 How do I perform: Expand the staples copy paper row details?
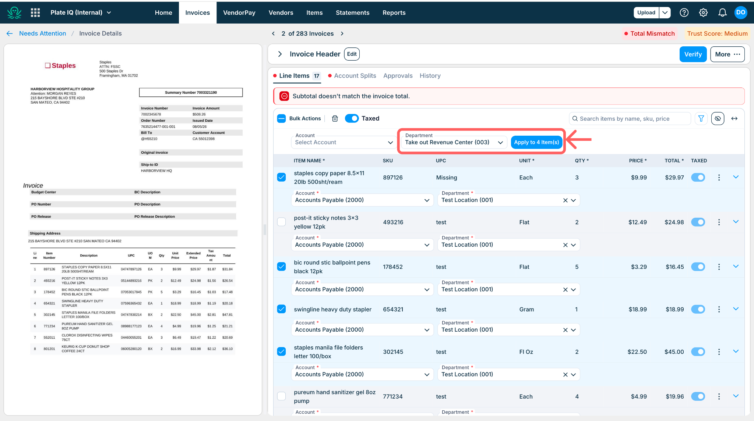(x=736, y=177)
